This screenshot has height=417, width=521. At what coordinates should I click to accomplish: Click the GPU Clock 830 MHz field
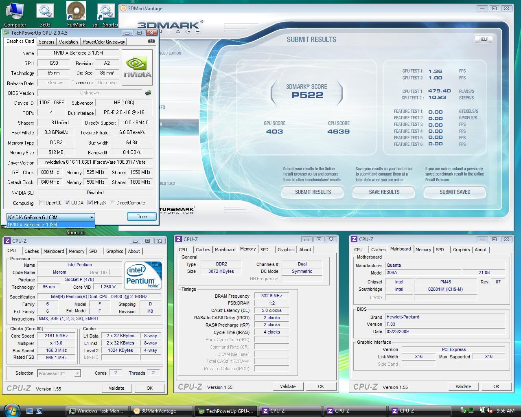[x=50, y=172]
